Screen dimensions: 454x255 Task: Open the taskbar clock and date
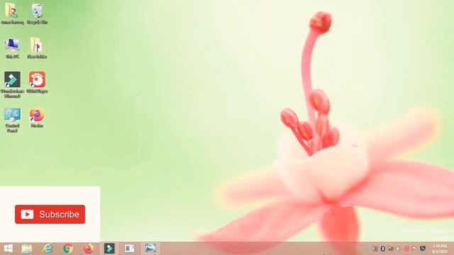(x=440, y=249)
